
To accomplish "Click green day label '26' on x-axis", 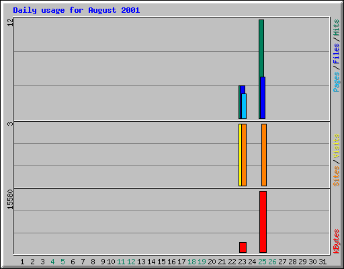I will [x=272, y=262].
